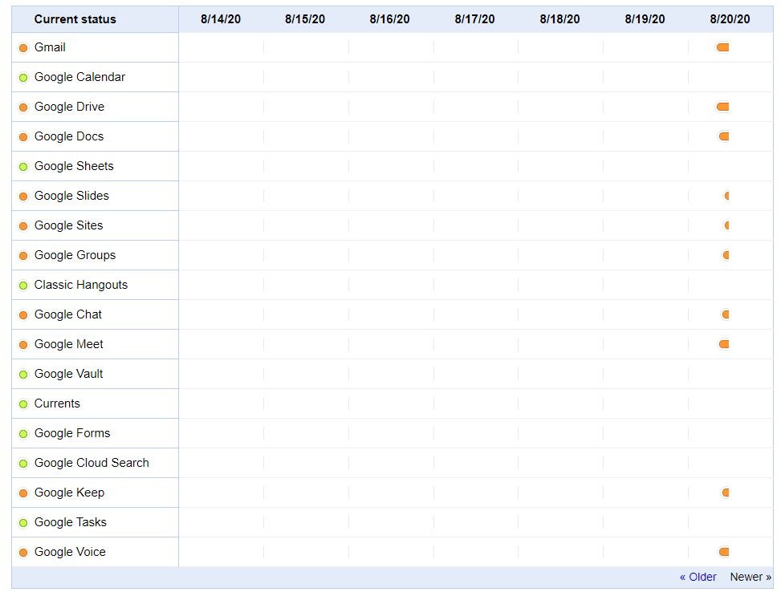Screen dimensions: 781x596
Task: Click the 8/16/20 date header
Action: 389,19
